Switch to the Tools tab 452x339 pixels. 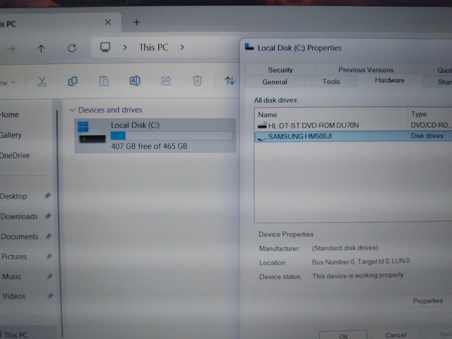click(331, 82)
